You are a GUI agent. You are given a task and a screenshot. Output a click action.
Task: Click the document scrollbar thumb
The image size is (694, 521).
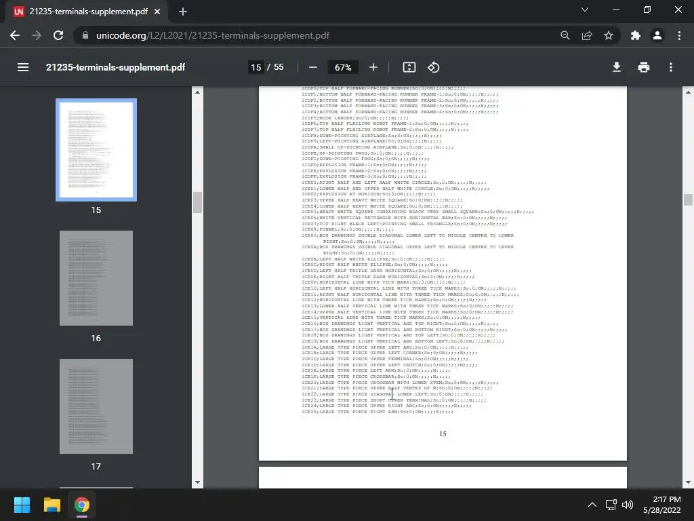click(x=688, y=200)
